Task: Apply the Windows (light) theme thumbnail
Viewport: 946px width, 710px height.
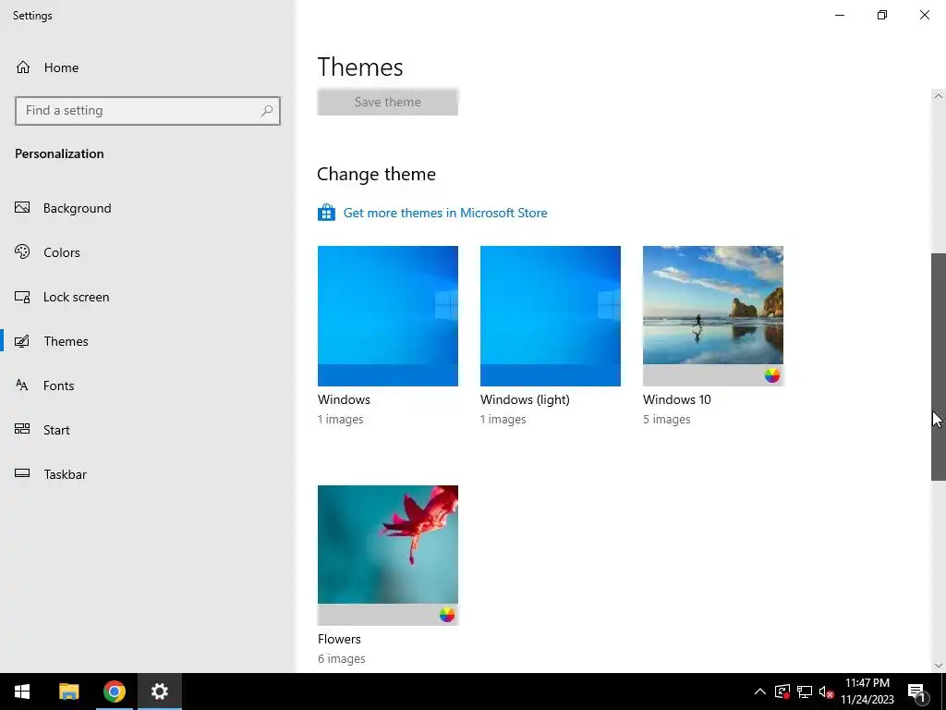Action: point(551,316)
